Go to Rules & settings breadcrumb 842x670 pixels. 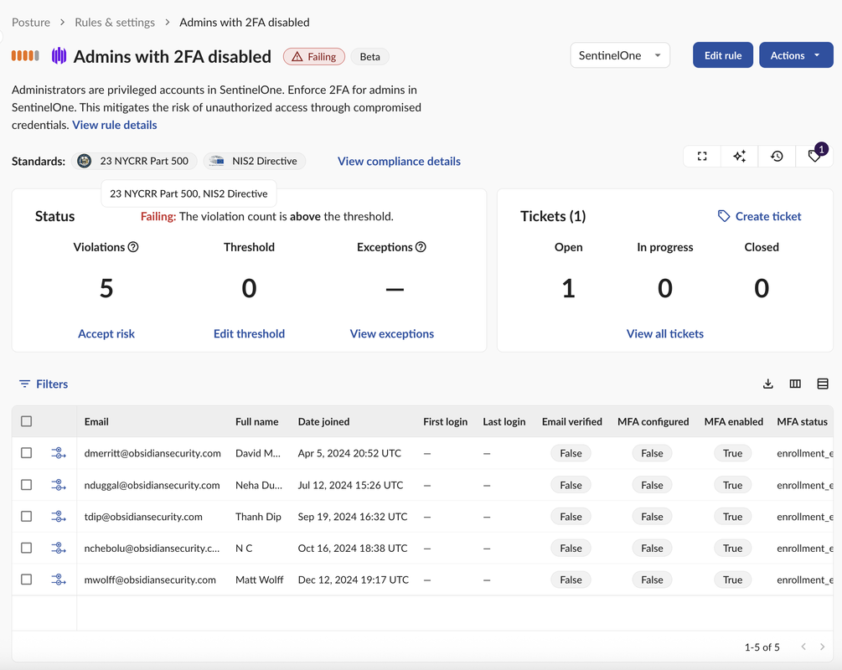click(115, 23)
